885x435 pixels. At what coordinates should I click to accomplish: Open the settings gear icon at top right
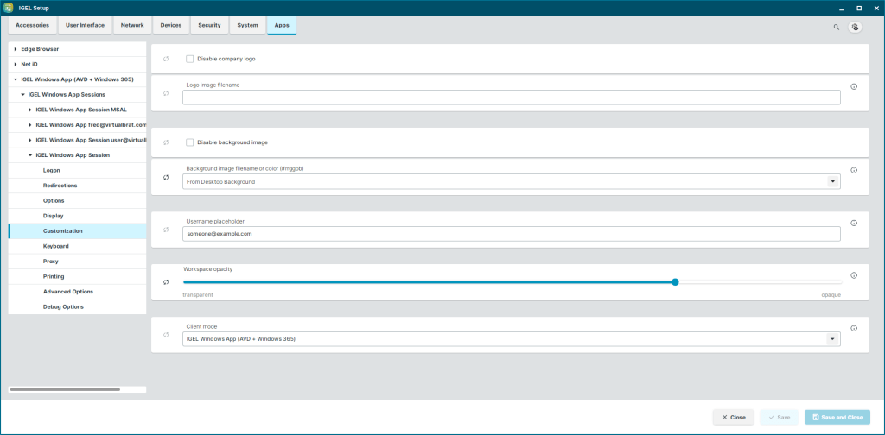point(855,27)
